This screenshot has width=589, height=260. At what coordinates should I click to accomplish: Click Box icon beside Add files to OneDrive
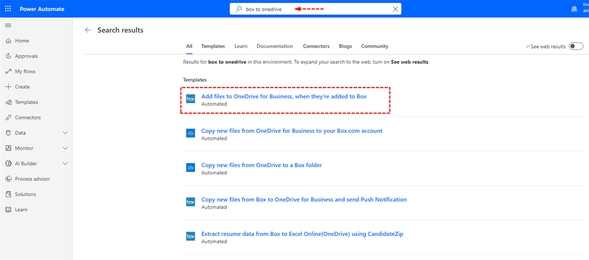tap(190, 99)
